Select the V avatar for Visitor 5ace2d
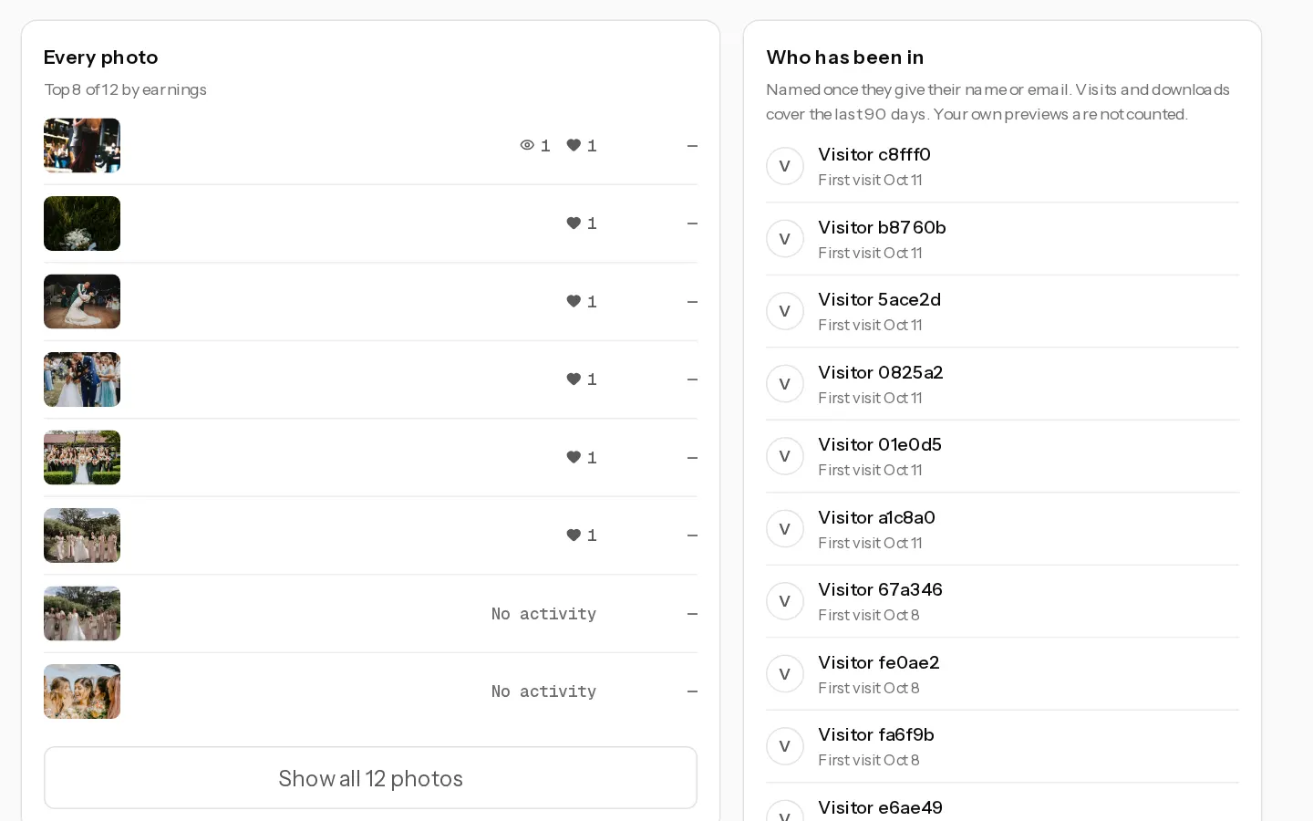This screenshot has width=1313, height=821. (x=785, y=311)
